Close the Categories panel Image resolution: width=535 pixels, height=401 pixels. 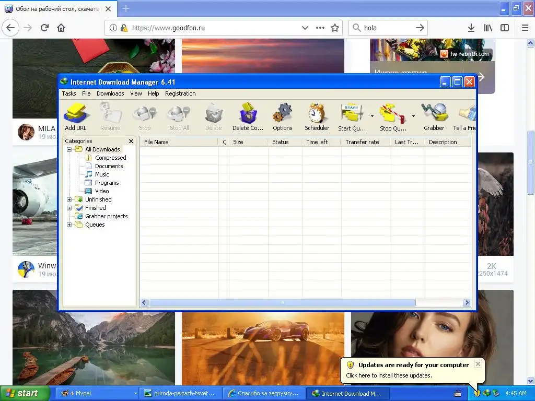[131, 141]
